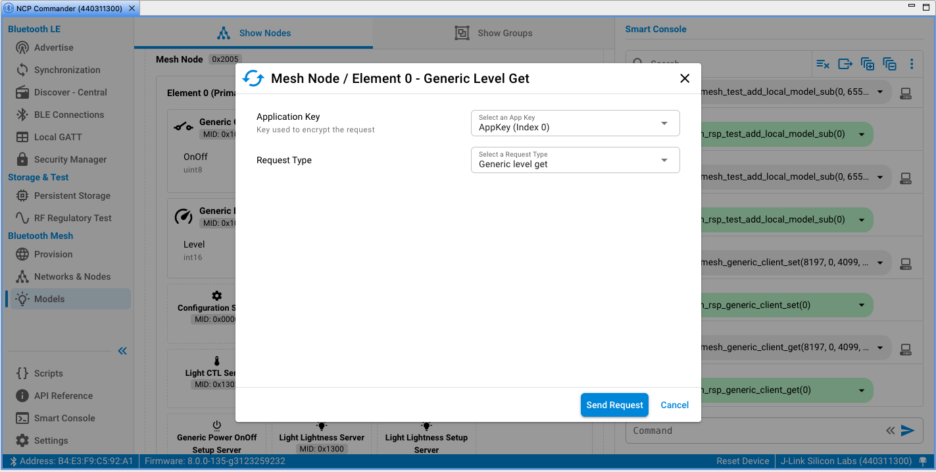Click the send command arrow icon
This screenshot has width=936, height=472.
click(x=908, y=431)
